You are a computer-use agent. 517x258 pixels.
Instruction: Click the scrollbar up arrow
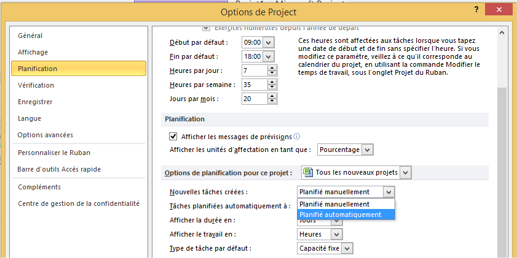coord(502,33)
